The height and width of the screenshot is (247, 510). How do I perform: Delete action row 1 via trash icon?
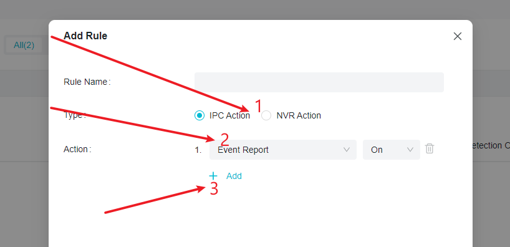tap(430, 148)
